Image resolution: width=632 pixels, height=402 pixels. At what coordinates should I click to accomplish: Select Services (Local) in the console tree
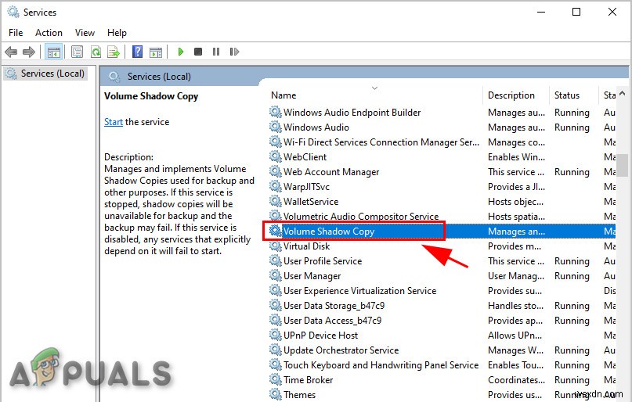tap(45, 74)
